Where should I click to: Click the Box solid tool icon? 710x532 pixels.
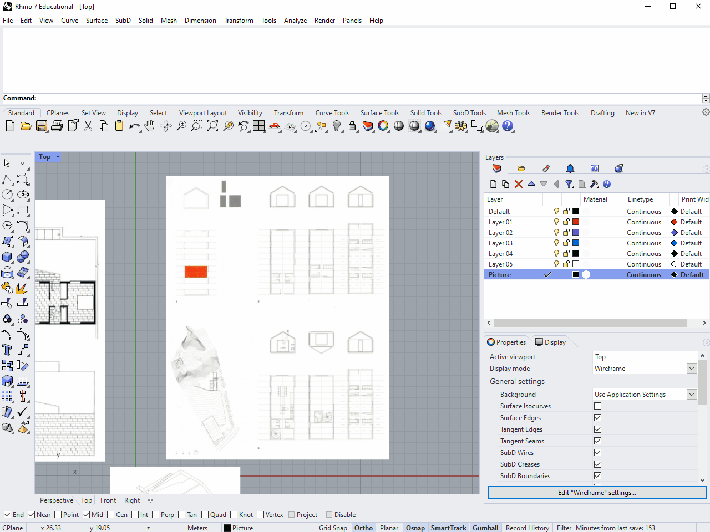point(7,257)
